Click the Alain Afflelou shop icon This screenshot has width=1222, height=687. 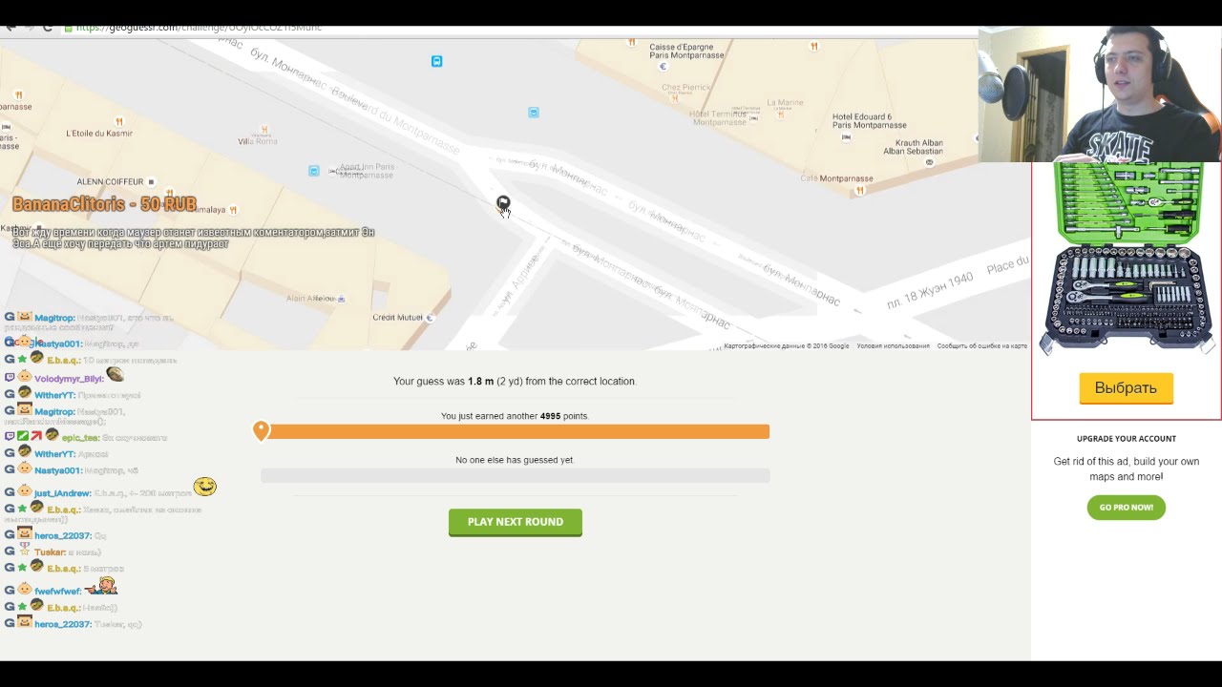pos(342,299)
